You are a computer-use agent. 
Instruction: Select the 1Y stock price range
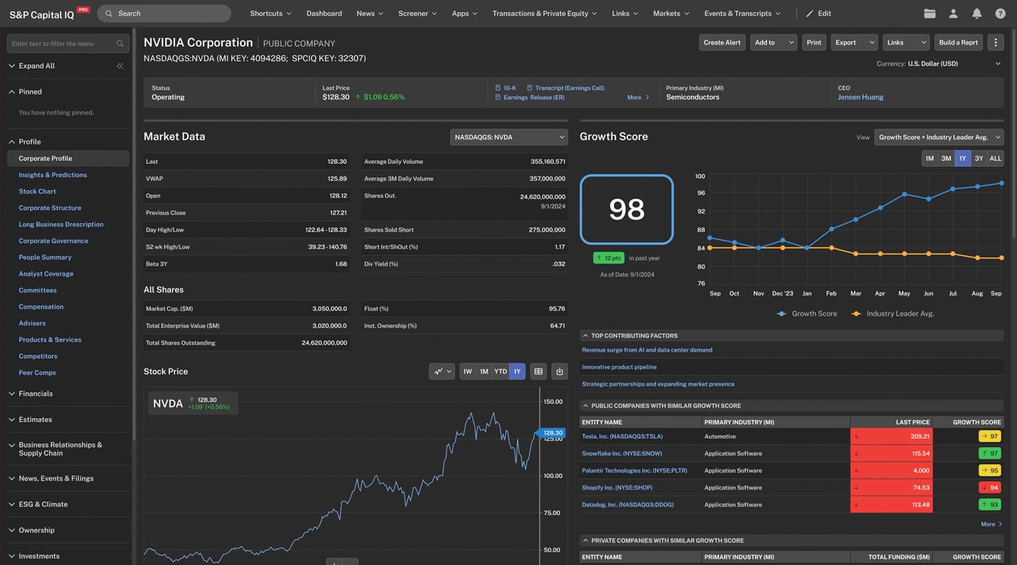[517, 371]
